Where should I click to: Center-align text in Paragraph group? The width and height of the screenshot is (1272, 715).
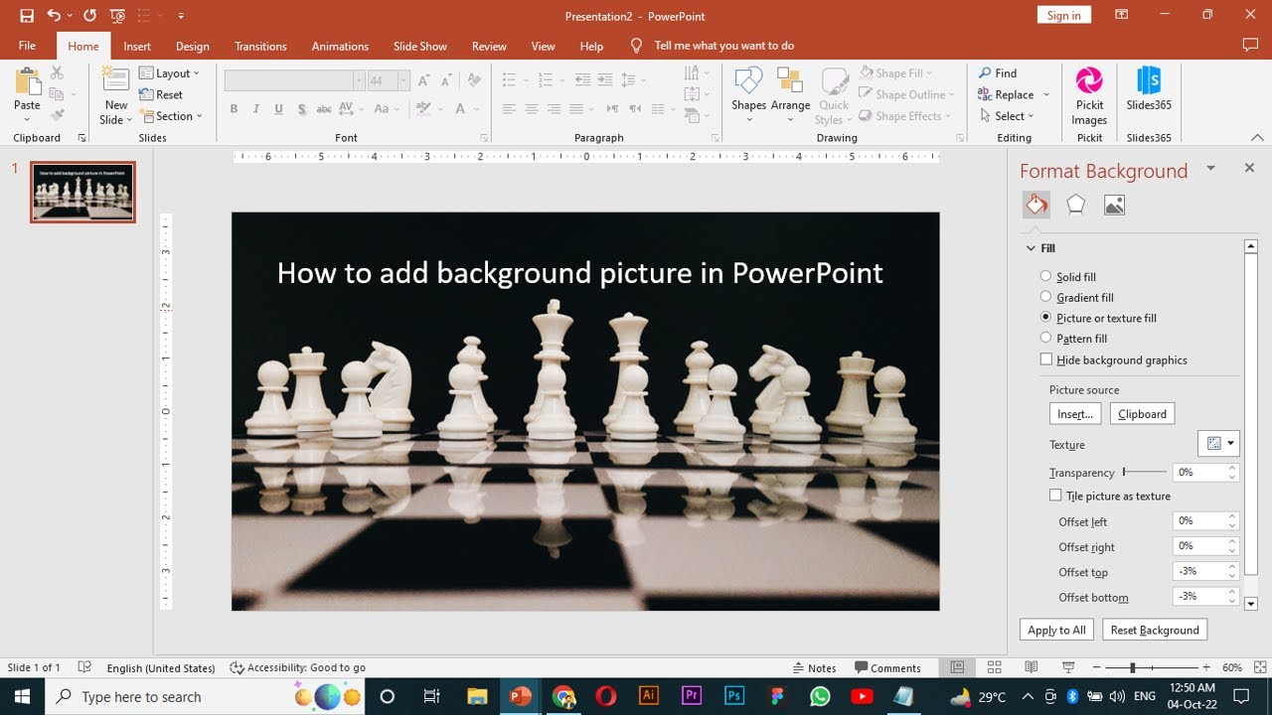[532, 109]
